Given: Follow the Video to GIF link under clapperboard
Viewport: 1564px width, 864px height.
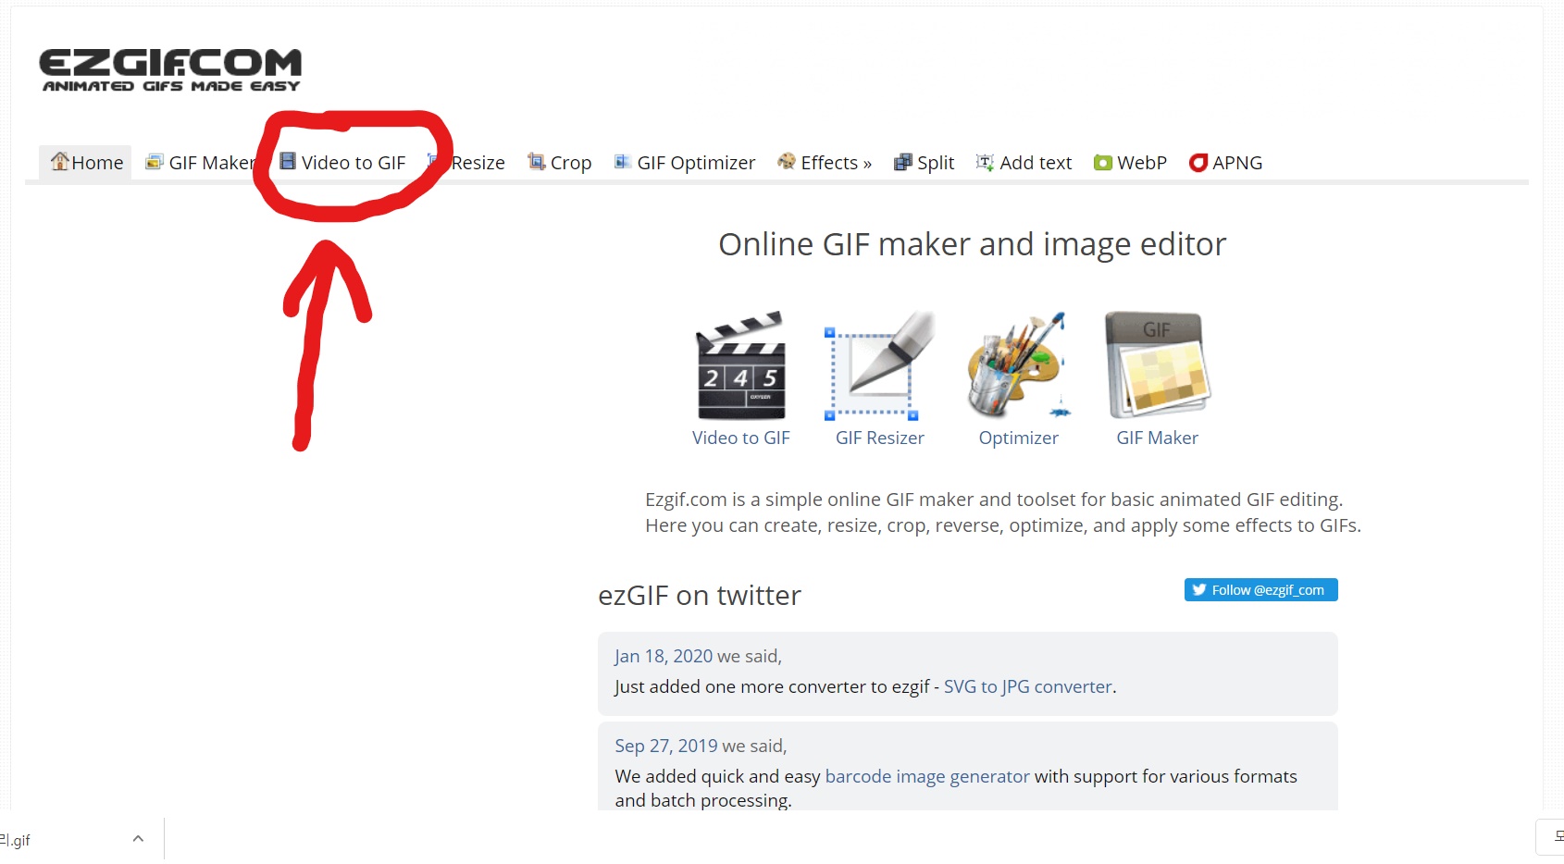Looking at the screenshot, I should pos(741,438).
